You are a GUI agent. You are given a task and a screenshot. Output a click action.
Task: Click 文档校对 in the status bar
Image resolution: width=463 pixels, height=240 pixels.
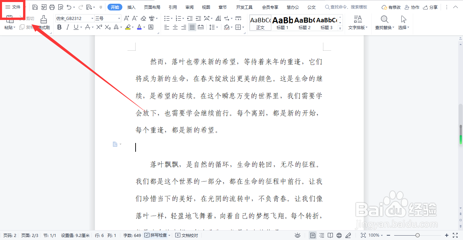coord(186,235)
